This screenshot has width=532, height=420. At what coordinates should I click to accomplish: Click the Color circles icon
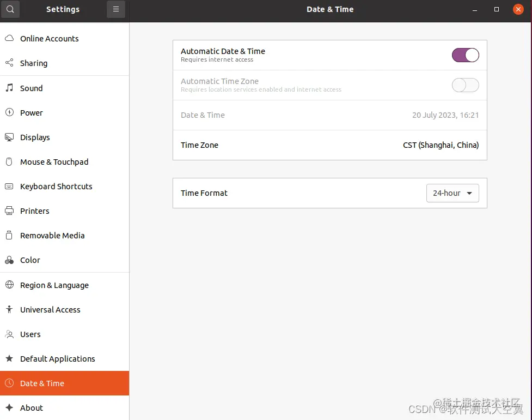point(9,260)
